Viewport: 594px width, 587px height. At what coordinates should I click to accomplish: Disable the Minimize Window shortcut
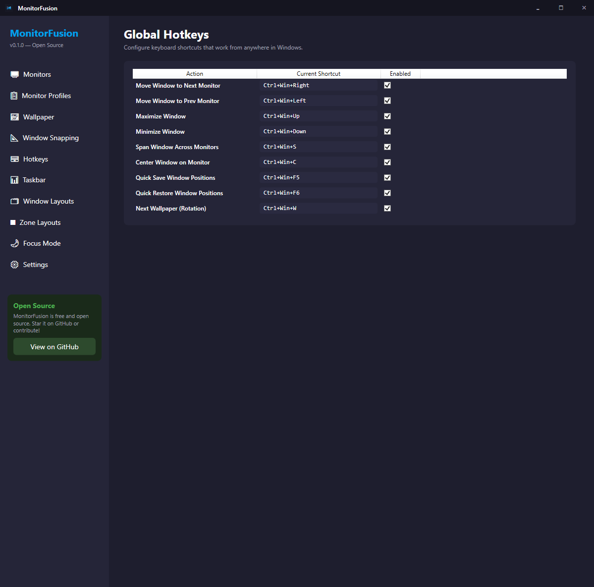pyautogui.click(x=387, y=131)
